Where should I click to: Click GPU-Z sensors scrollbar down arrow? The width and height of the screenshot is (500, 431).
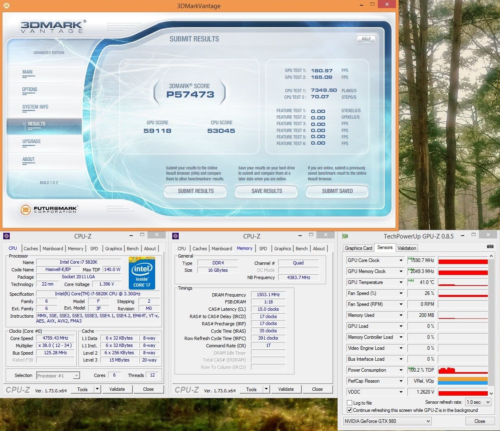491,393
